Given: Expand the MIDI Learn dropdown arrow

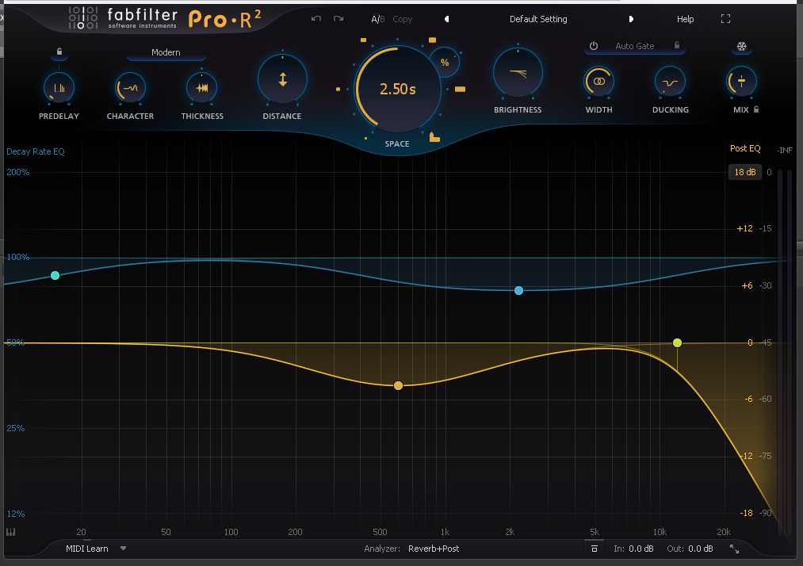Looking at the screenshot, I should point(123,548).
